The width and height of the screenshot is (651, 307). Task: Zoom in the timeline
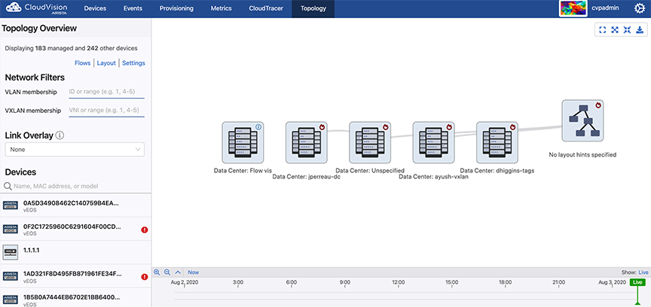(157, 272)
